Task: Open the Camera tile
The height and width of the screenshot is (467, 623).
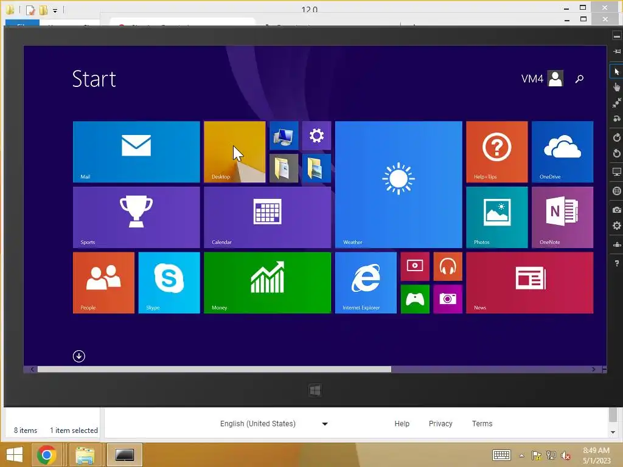Action: (447, 299)
